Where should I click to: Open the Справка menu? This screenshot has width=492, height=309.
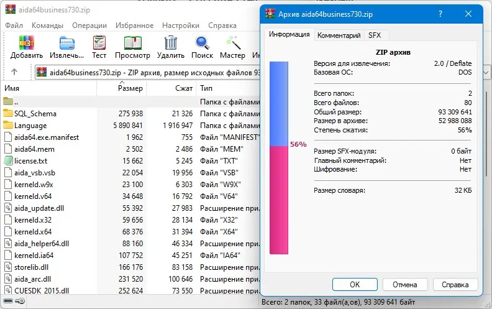pos(222,25)
